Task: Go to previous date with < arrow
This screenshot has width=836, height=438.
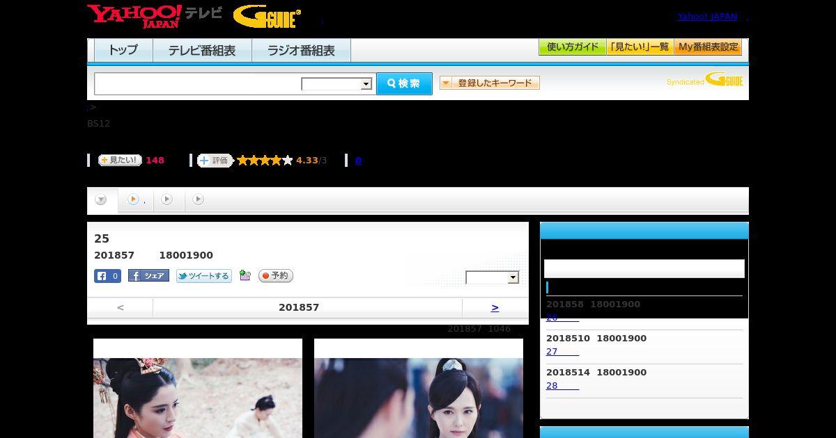Action: 121,307
